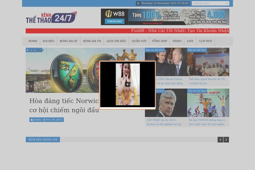Open the Norwich featured article headline
The image size is (255, 170).
[x=64, y=105]
